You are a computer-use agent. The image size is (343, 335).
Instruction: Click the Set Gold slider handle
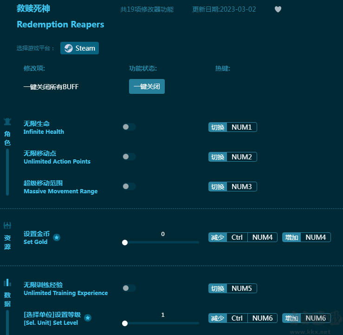tap(125, 243)
